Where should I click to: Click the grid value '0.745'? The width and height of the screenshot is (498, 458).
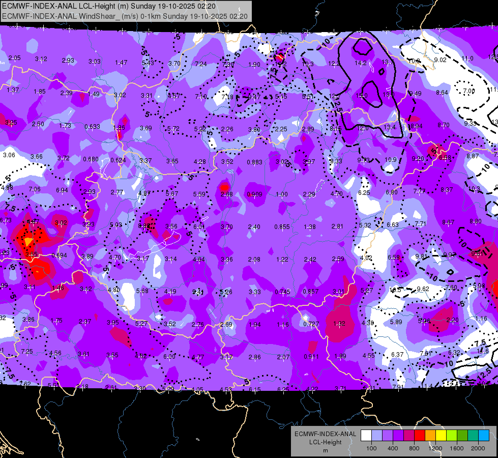coord(283,292)
